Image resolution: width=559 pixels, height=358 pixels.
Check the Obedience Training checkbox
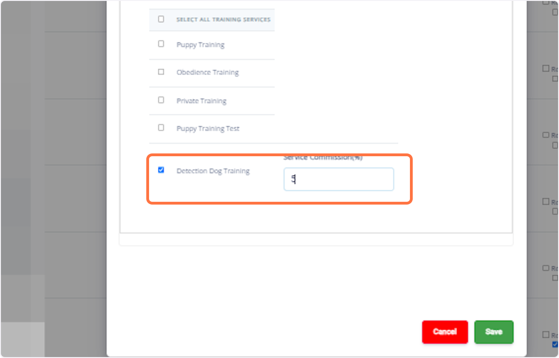click(x=161, y=72)
